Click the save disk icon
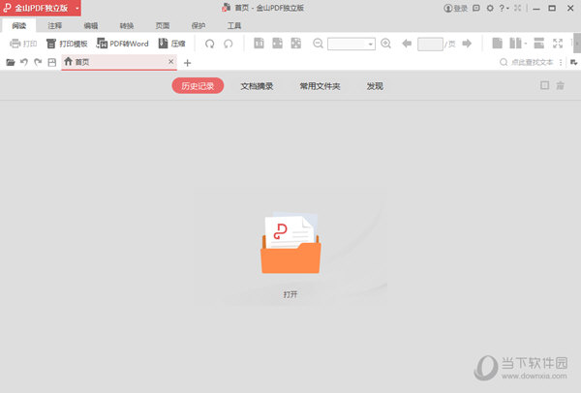581x393 pixels. click(52, 62)
